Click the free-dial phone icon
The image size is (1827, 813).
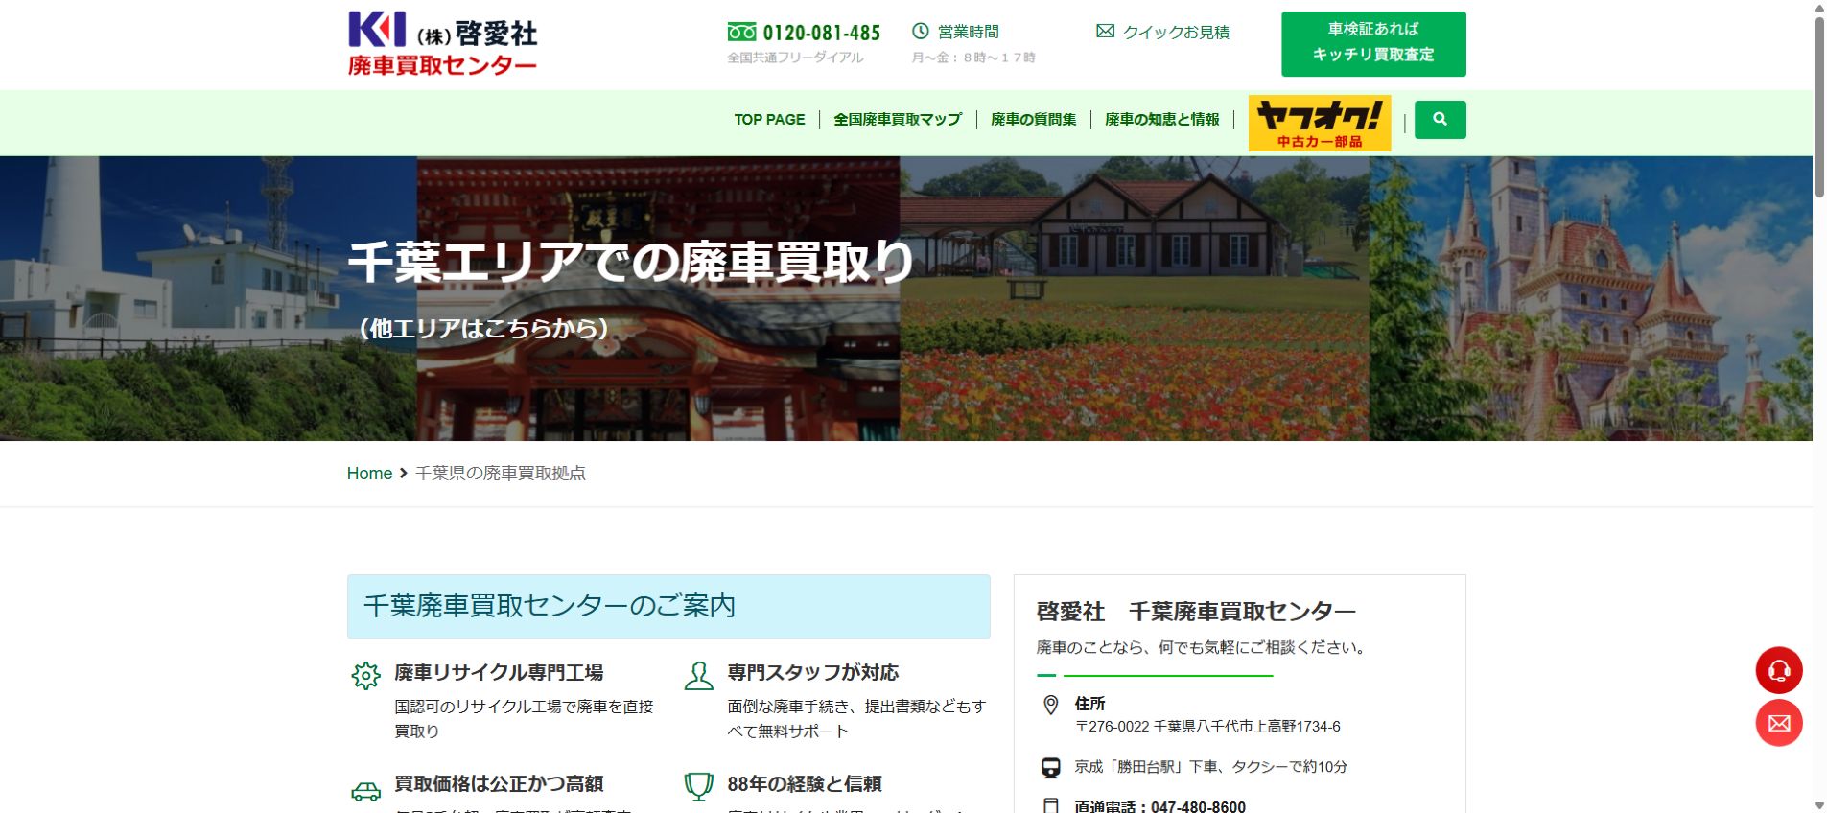741,32
